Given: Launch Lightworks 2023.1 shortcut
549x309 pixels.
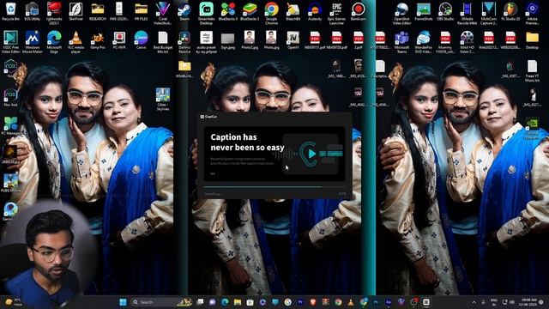Looking at the screenshot, I should (x=54, y=13).
